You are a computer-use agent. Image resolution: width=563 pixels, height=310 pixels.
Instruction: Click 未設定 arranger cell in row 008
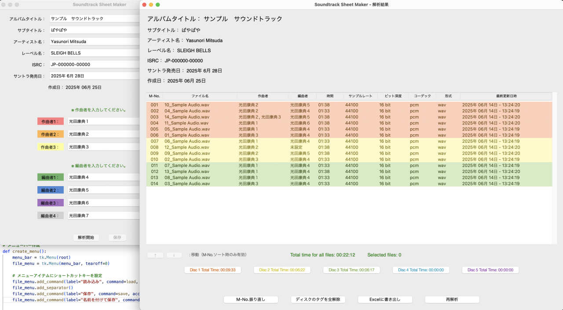(296, 148)
